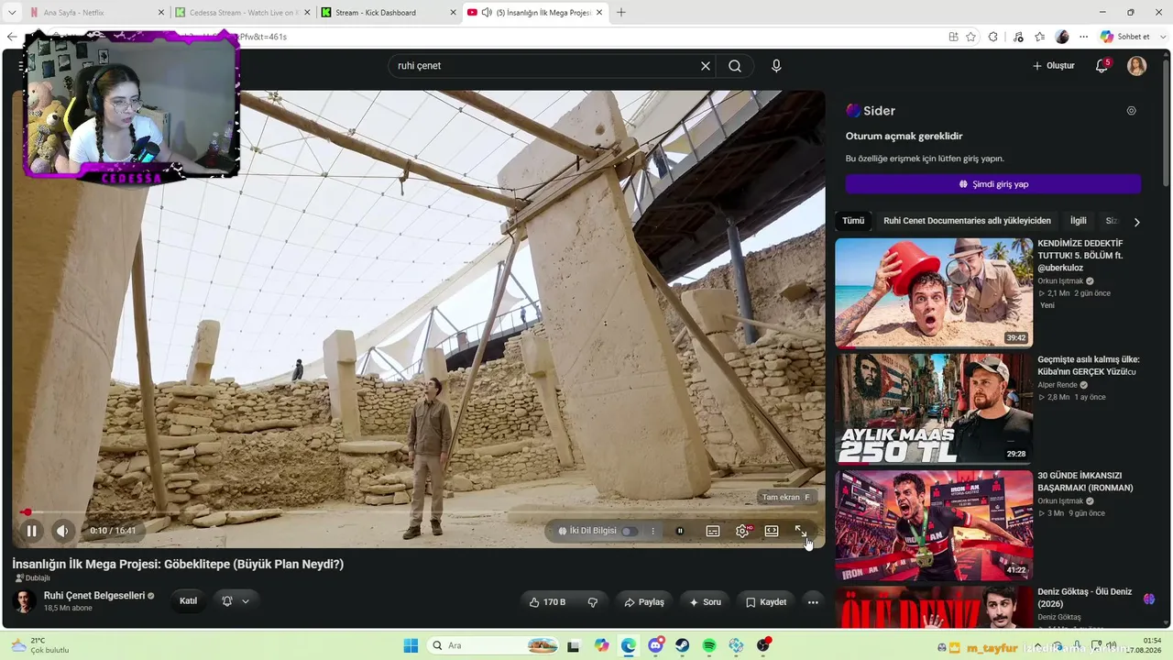
Task: Switch the player to theater mode
Action: [772, 531]
